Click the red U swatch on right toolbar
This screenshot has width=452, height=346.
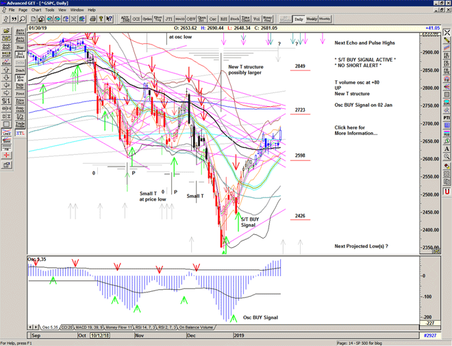click(x=446, y=191)
